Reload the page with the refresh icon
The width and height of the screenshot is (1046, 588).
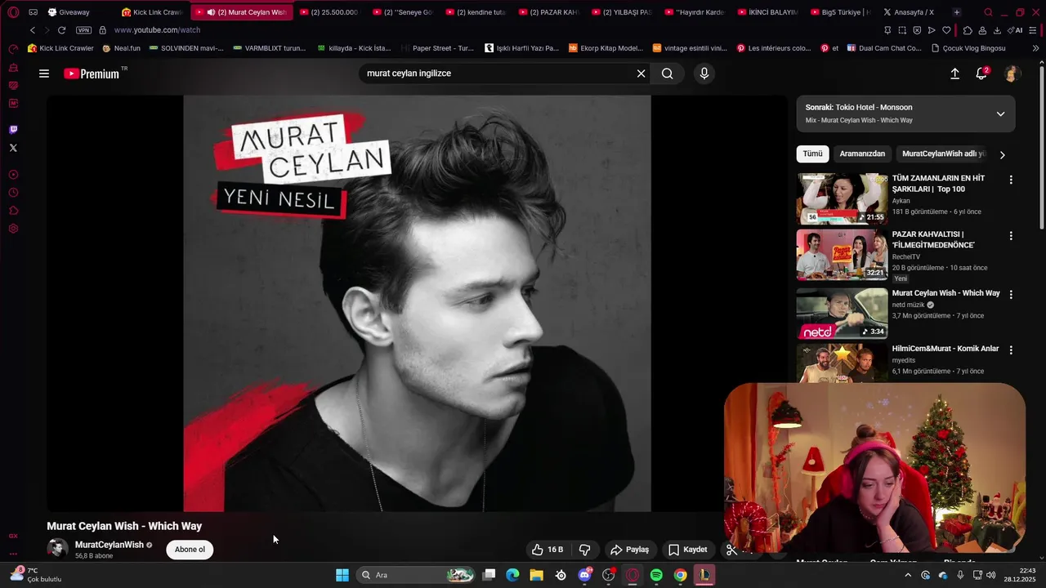pyautogui.click(x=61, y=30)
